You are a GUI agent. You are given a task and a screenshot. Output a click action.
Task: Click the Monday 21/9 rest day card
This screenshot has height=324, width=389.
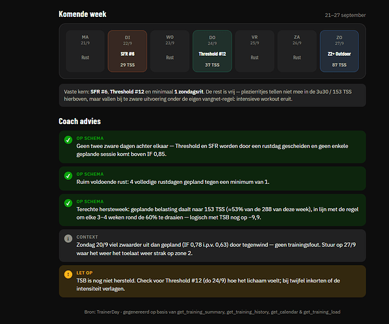click(85, 51)
